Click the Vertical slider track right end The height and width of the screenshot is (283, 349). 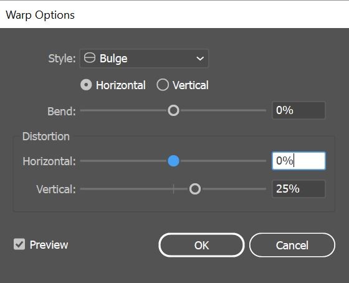coord(264,189)
